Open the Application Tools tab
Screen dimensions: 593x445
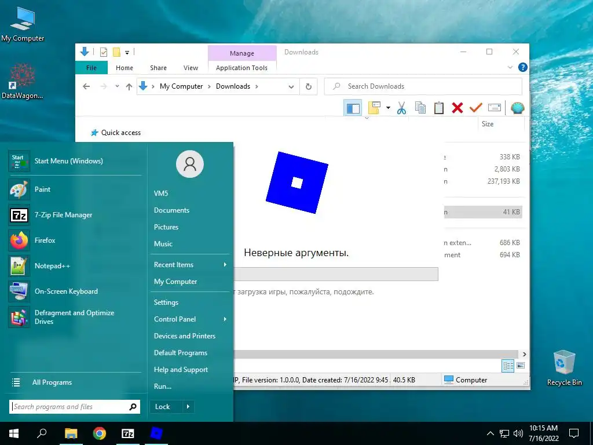(x=241, y=68)
